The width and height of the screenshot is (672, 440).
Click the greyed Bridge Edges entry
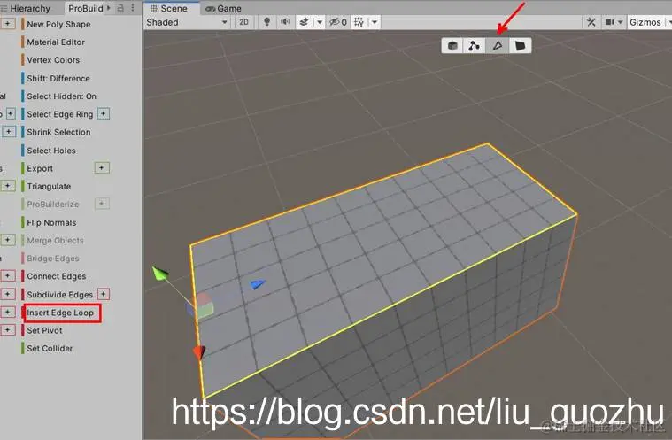[53, 259]
